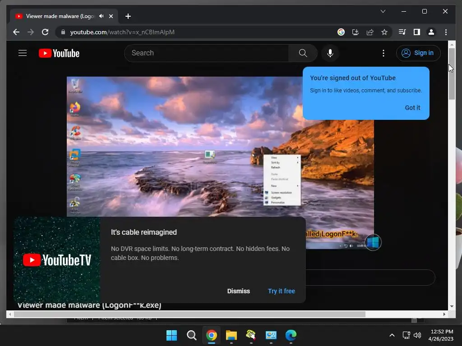The image size is (462, 346).
Task: Open Microsoft Edge from the taskbar
Action: tap(291, 335)
